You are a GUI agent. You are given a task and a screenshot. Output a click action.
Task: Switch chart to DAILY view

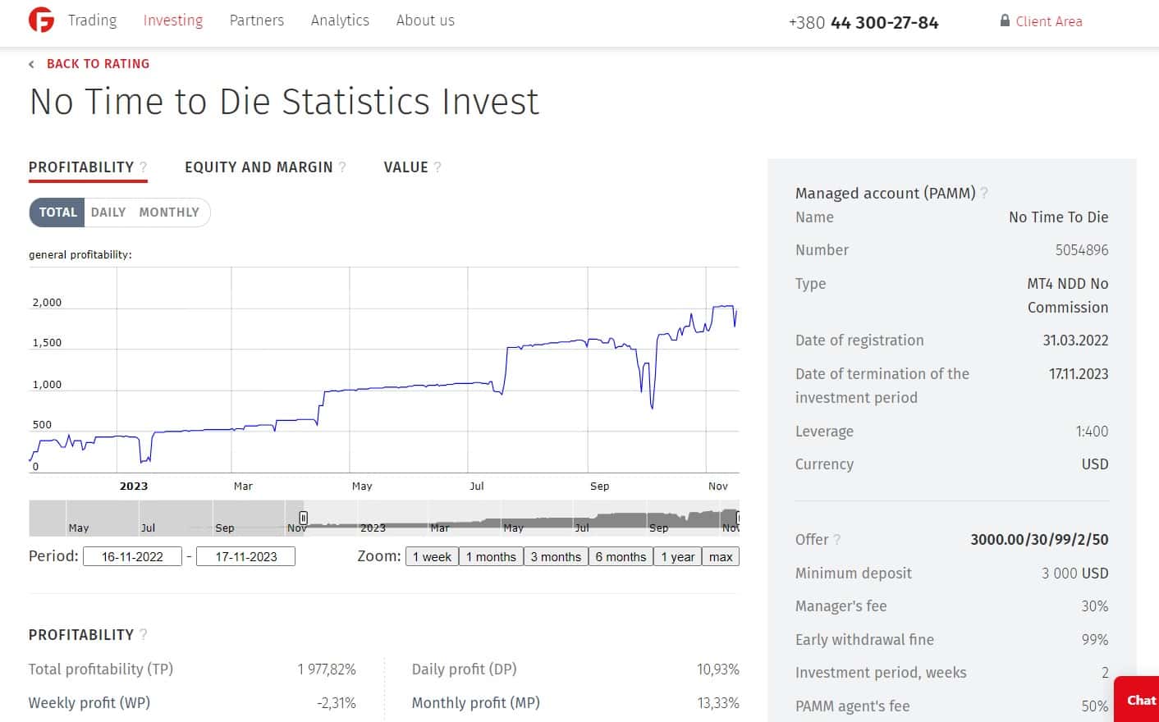coord(108,212)
